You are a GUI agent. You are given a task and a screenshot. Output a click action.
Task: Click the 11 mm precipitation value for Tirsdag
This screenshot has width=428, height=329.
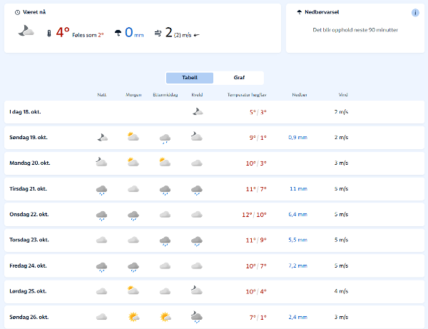(x=298, y=189)
